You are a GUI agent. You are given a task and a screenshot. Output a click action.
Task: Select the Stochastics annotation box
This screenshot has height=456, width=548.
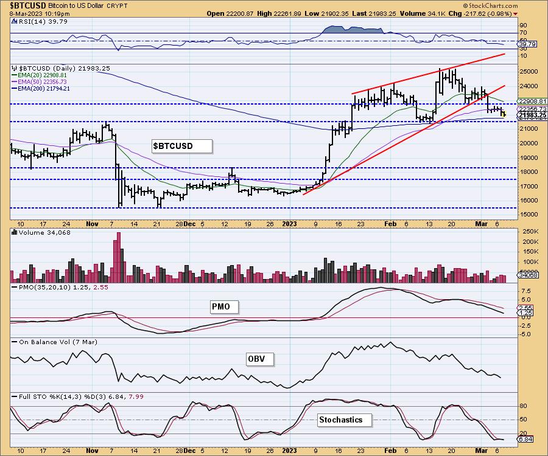(x=345, y=420)
